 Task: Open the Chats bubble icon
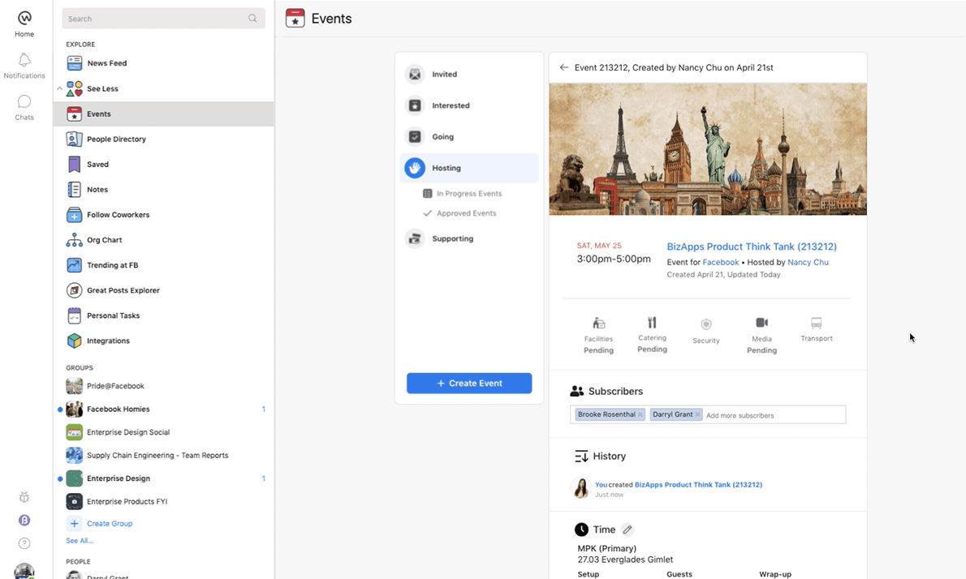pyautogui.click(x=24, y=101)
